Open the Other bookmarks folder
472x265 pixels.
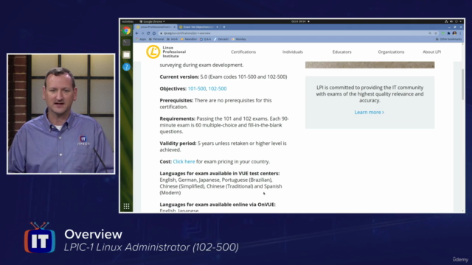tap(448, 39)
